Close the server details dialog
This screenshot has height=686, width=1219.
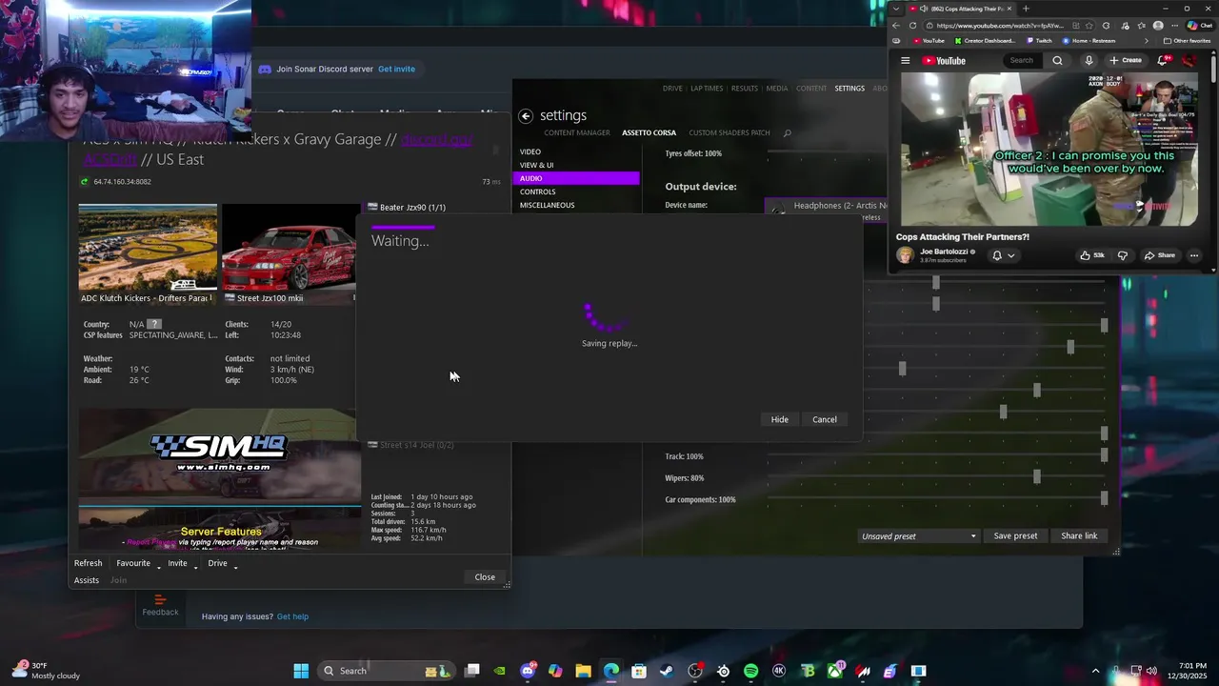[485, 576]
